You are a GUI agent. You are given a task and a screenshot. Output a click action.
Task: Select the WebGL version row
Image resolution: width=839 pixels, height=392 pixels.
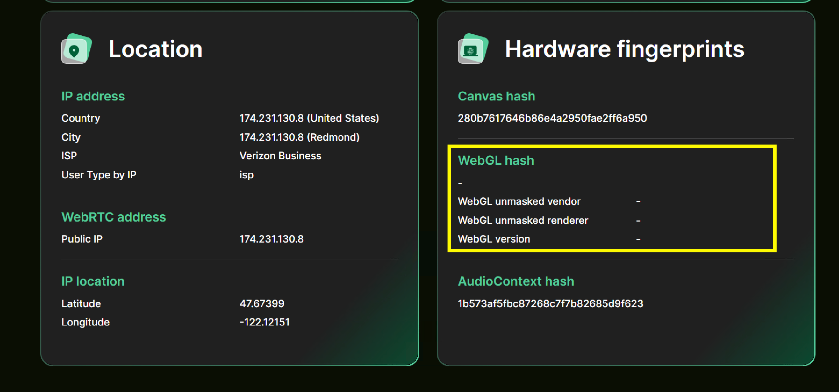tap(494, 239)
